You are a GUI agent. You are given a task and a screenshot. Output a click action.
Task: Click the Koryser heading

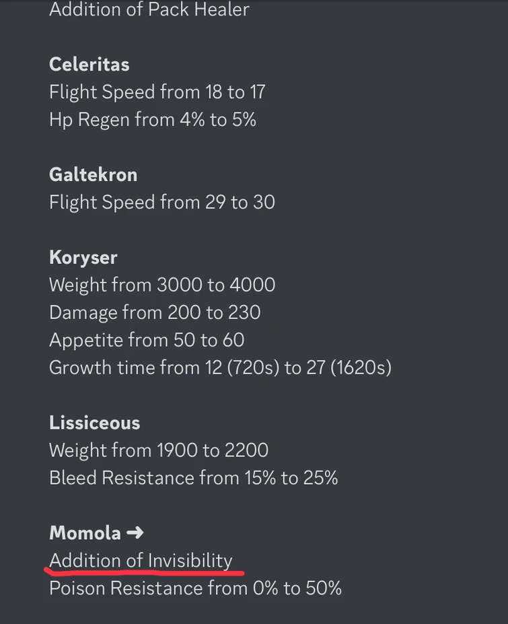[x=83, y=258]
